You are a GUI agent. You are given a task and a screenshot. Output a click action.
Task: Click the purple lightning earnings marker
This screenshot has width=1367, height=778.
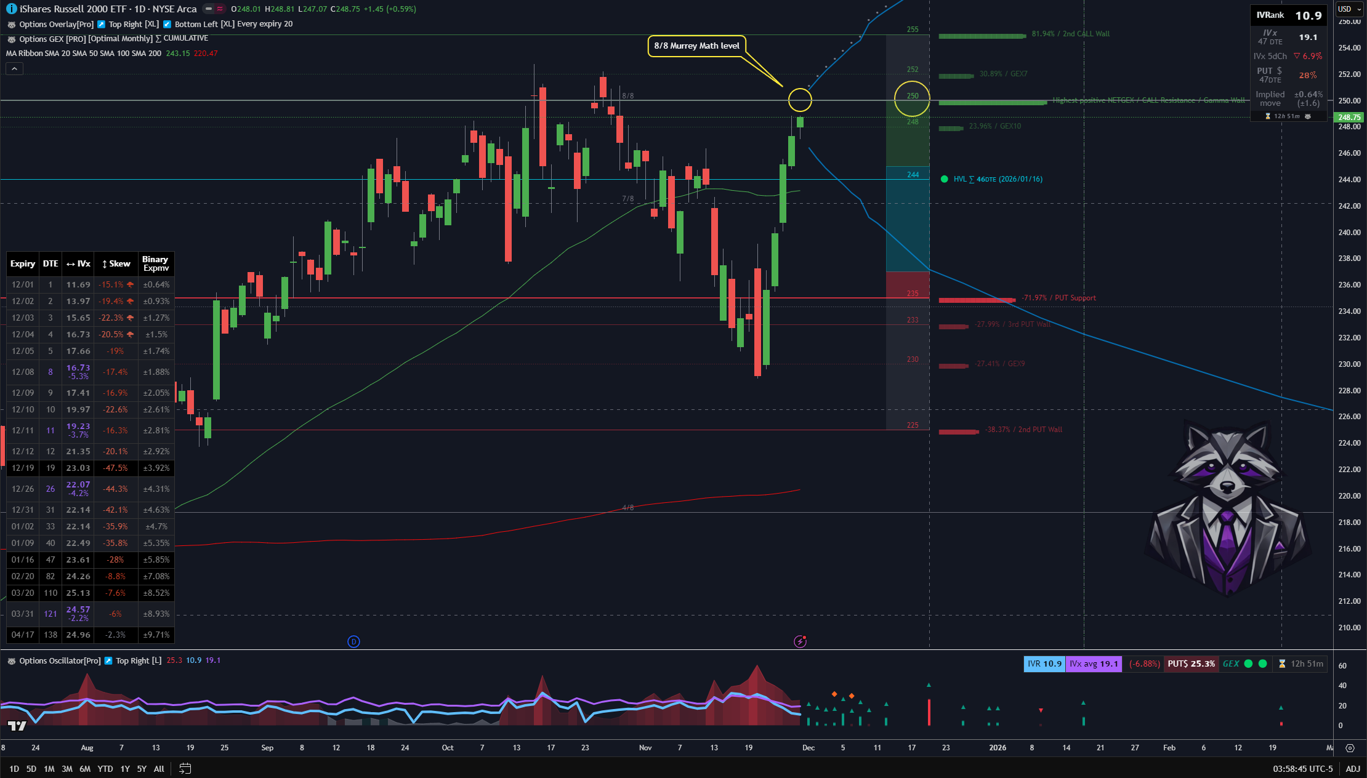(800, 641)
